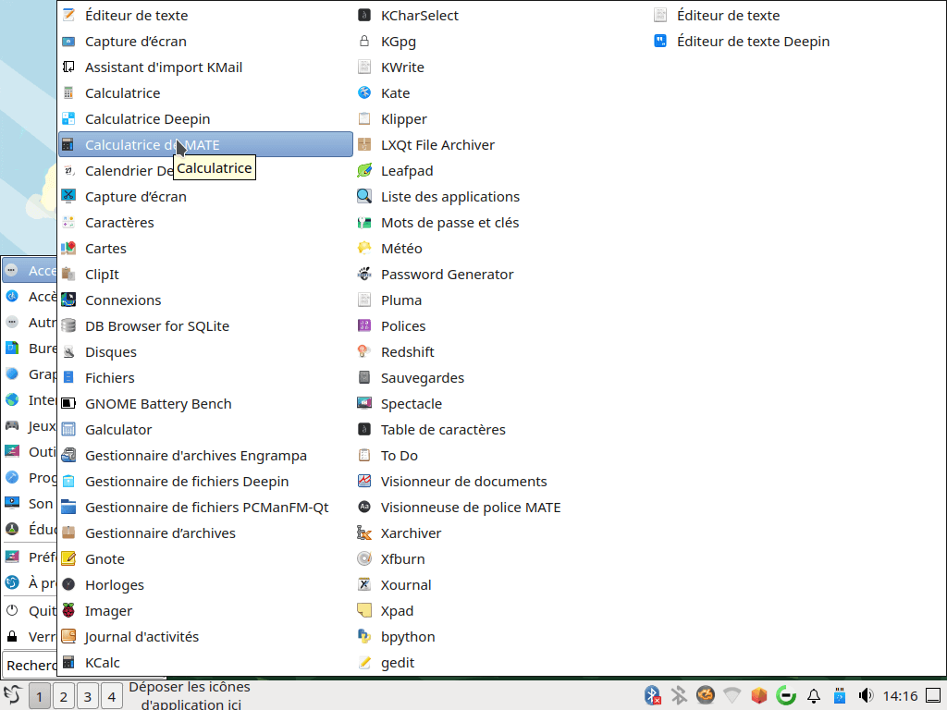Image resolution: width=947 pixels, height=710 pixels.
Task: Launch KCalc from its calculator icon
Action: click(68, 662)
